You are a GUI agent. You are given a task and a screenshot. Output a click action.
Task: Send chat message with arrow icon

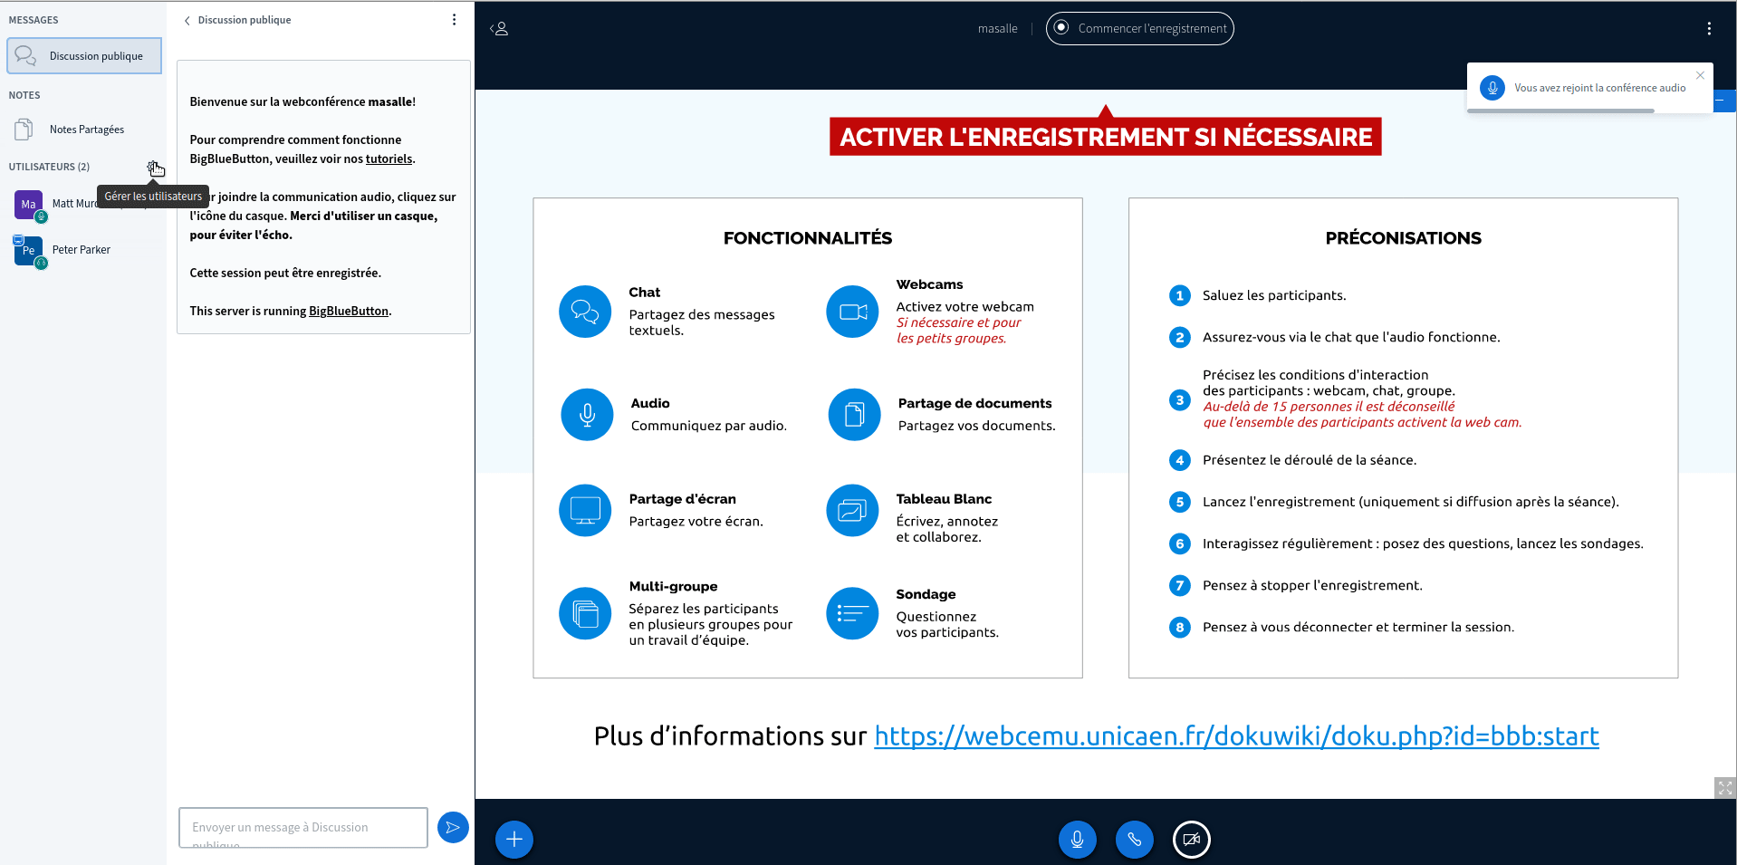pos(453,827)
